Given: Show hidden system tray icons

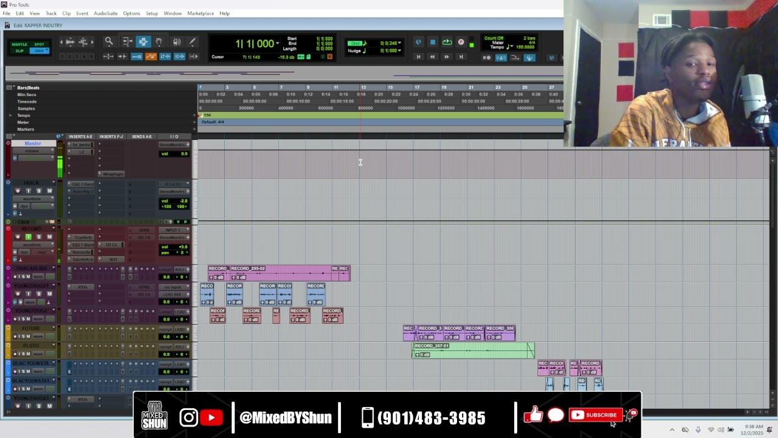Looking at the screenshot, I should (x=672, y=430).
